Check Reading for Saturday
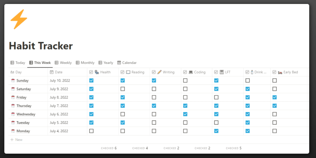 (x=122, y=89)
